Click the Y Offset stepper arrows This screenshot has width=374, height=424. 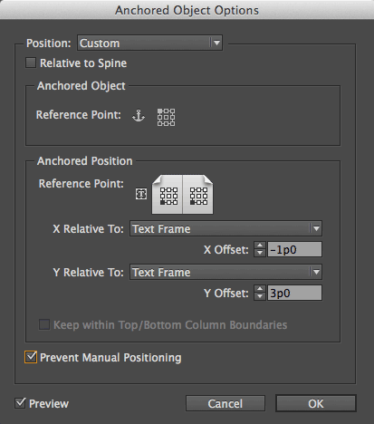tap(260, 293)
